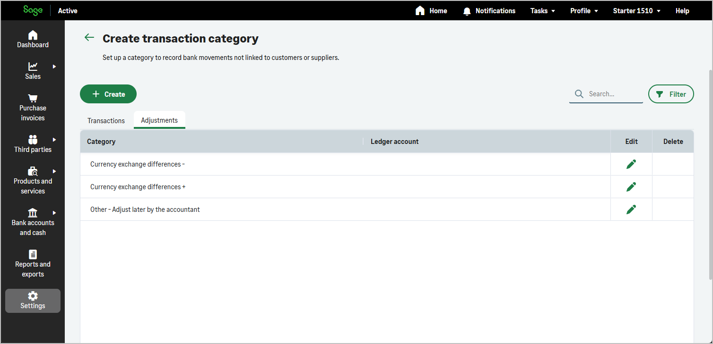Image resolution: width=713 pixels, height=344 pixels.
Task: Click the Home house icon
Action: pyautogui.click(x=420, y=10)
